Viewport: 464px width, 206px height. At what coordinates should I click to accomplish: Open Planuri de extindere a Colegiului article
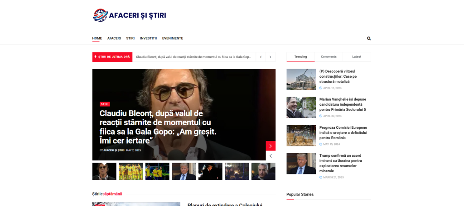pyautogui.click(x=225, y=204)
